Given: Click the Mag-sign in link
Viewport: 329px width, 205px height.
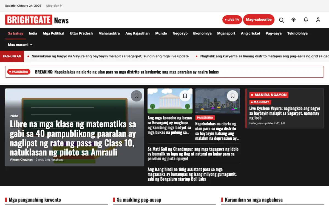Looking at the screenshot, I should [54, 6].
